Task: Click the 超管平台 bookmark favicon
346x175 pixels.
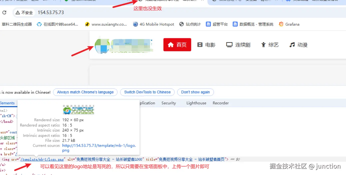Action: [208, 24]
